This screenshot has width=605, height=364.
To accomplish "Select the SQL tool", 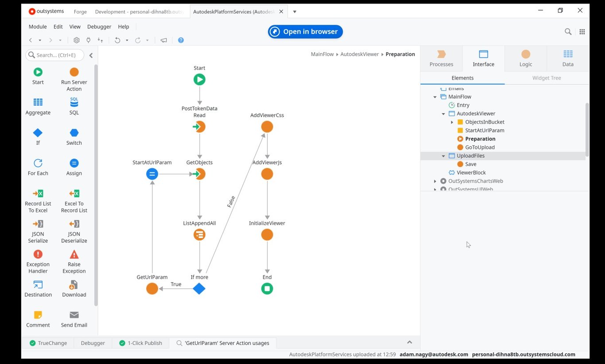I will pos(74,106).
